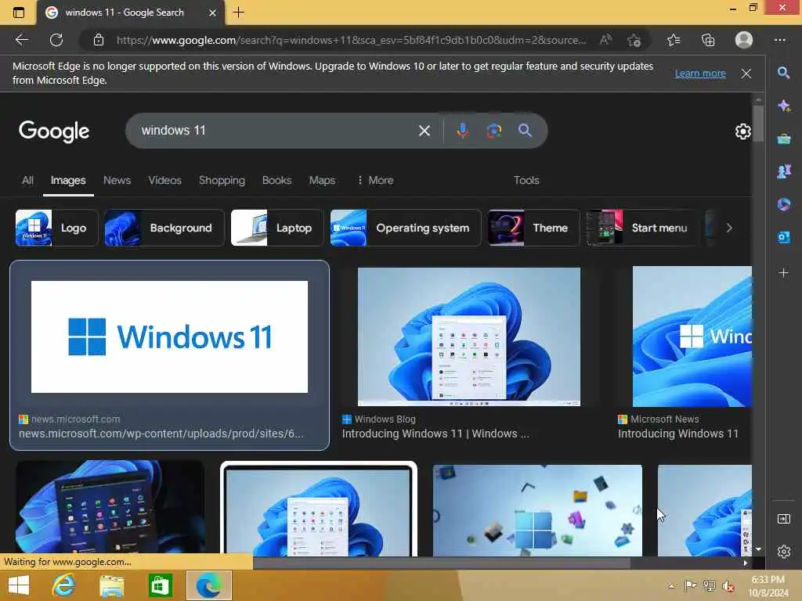The image size is (802, 601).
Task: Filter images by the Laptop chip
Action: coord(277,228)
